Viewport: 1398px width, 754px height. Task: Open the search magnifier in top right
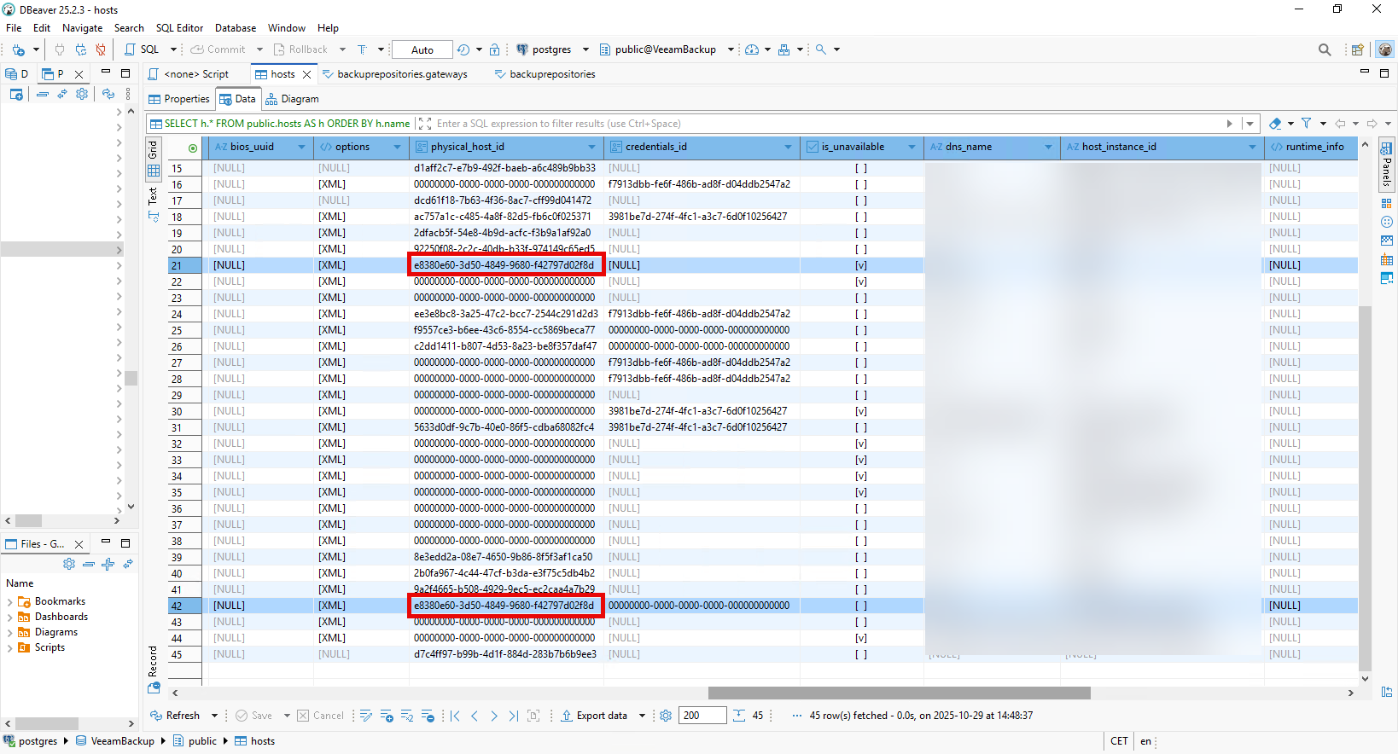[1325, 49]
